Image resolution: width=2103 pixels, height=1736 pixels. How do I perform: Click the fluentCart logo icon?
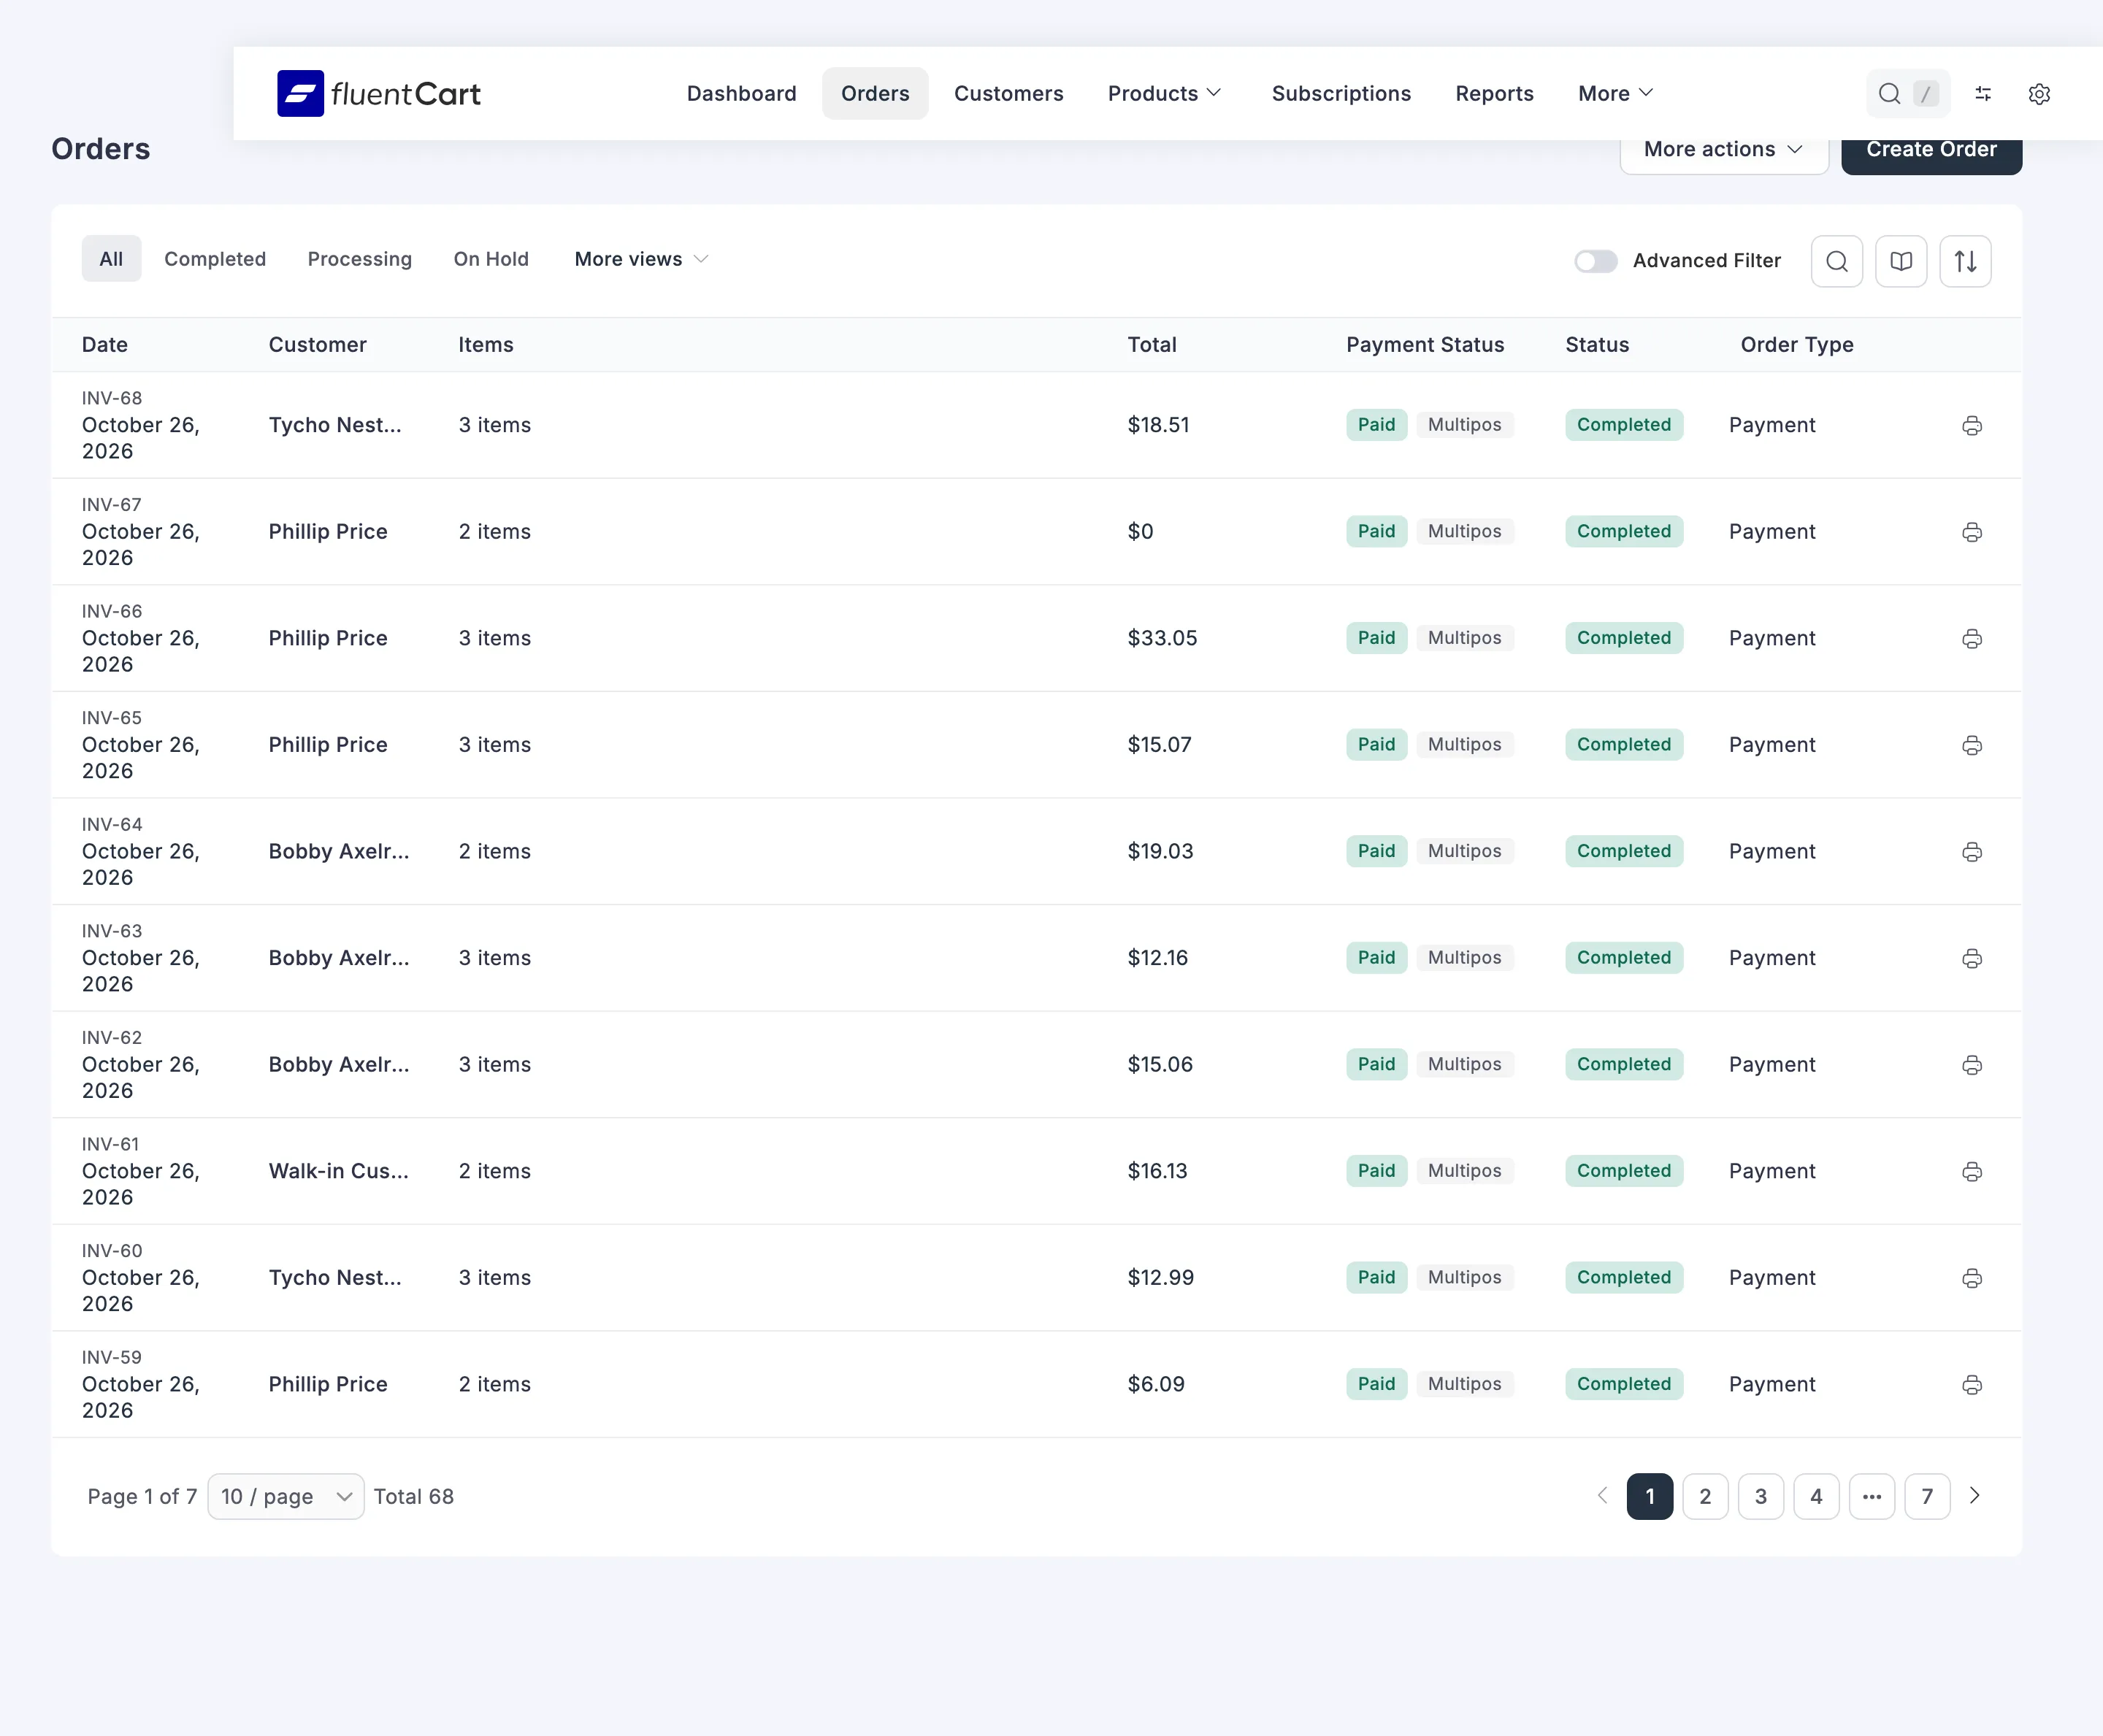pos(300,93)
